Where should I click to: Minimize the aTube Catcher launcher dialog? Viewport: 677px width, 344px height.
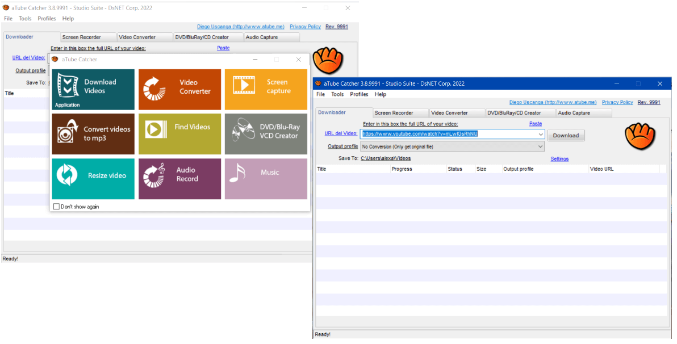tap(255, 60)
